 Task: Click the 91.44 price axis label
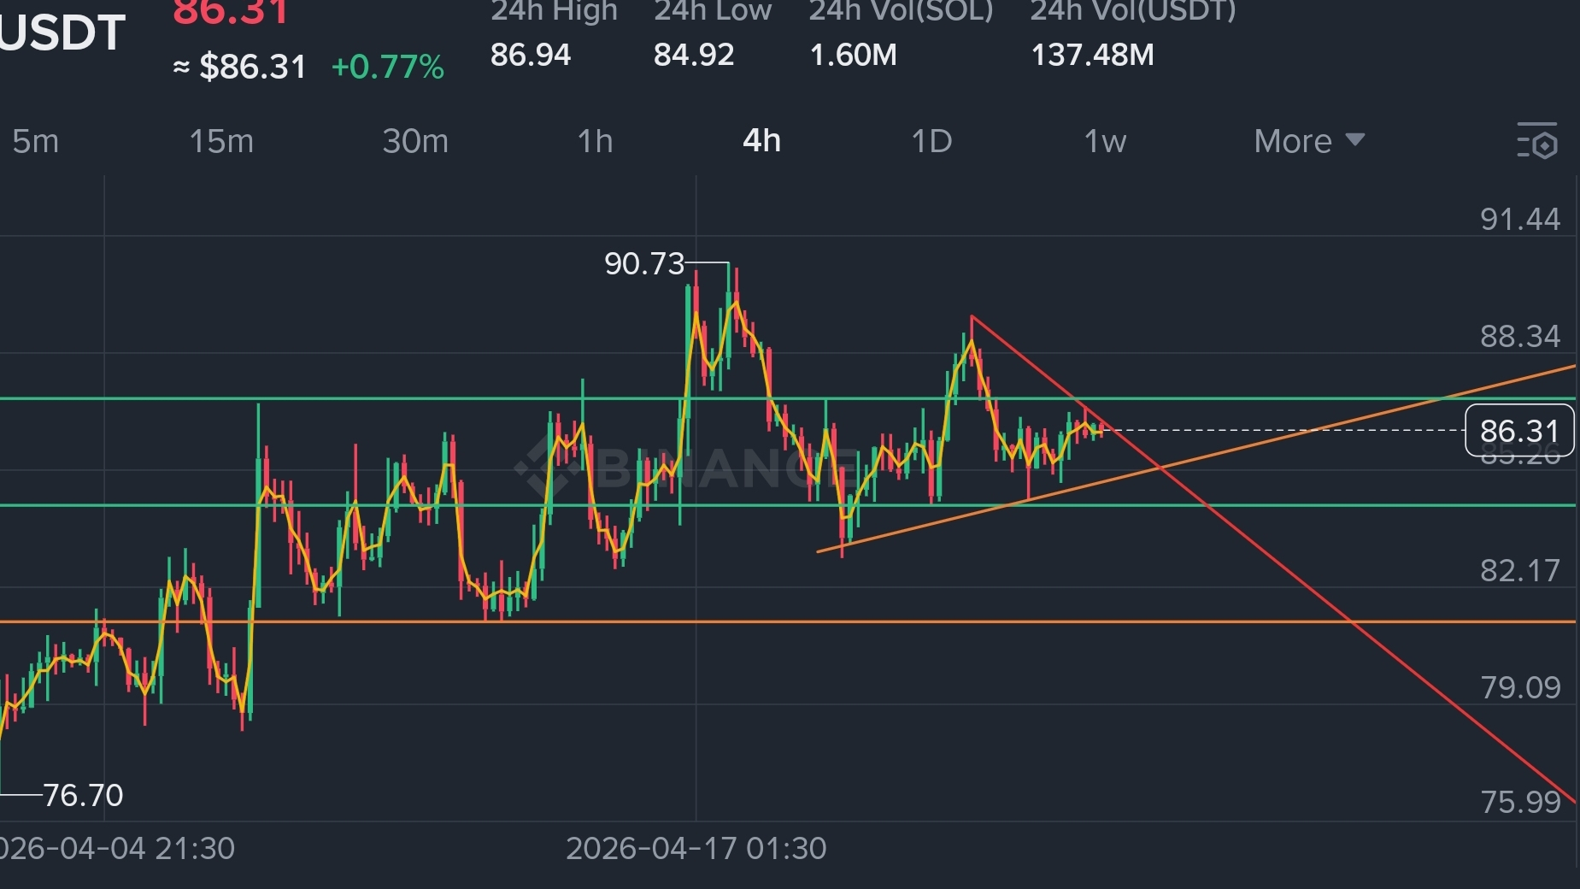[1520, 219]
